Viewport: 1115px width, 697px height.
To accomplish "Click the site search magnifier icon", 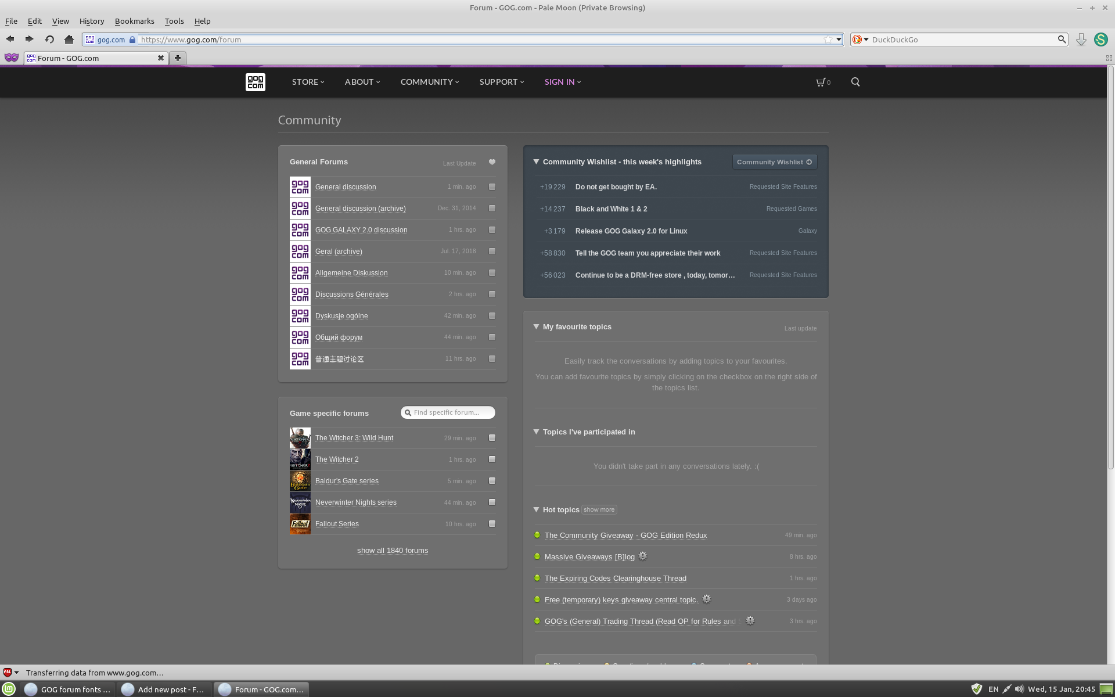I will point(855,82).
